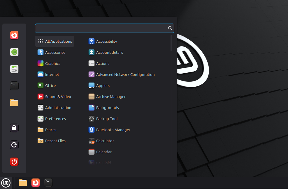This screenshot has height=189, width=288.
Task: Click the Linux Mint menu button in panel
Action: (6, 183)
